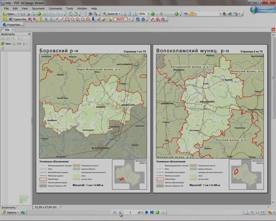
Task: Click the vertical scrollbar thumb
Action: [x=273, y=78]
